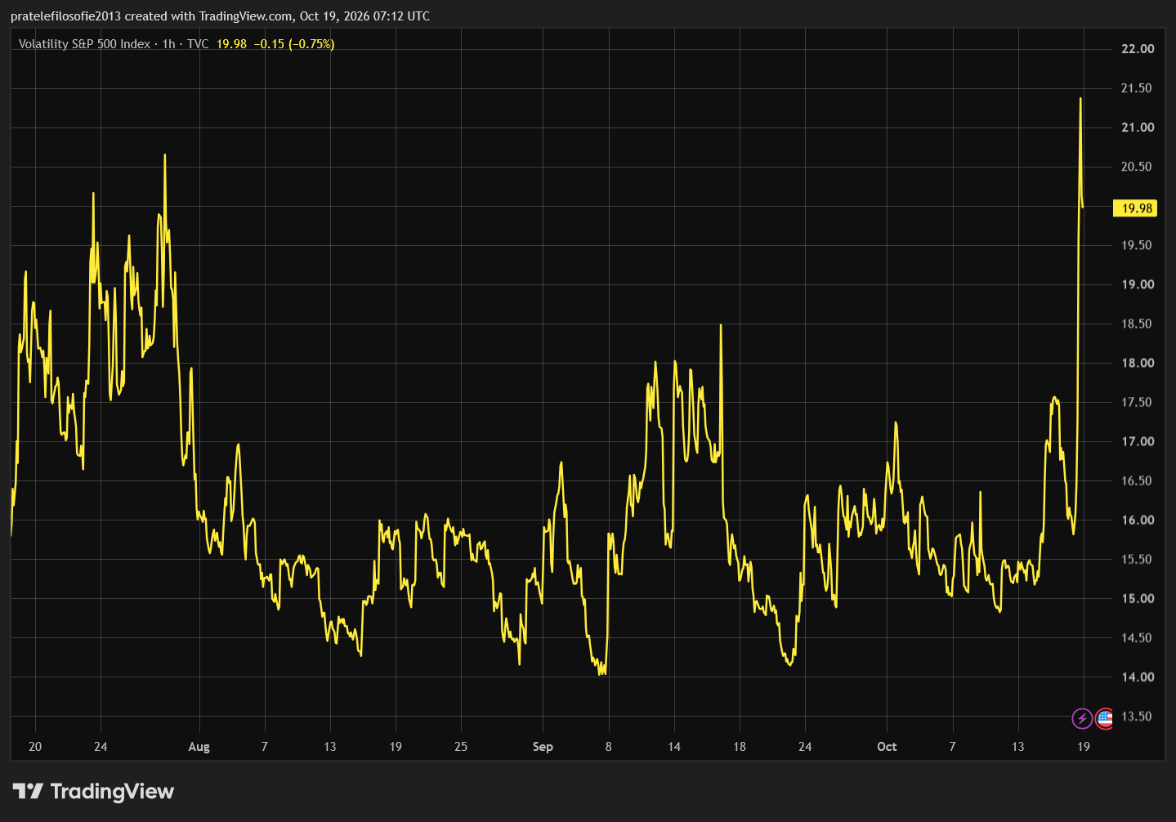1176x822 pixels.
Task: Click the 18 date label on time axis
Action: click(740, 747)
